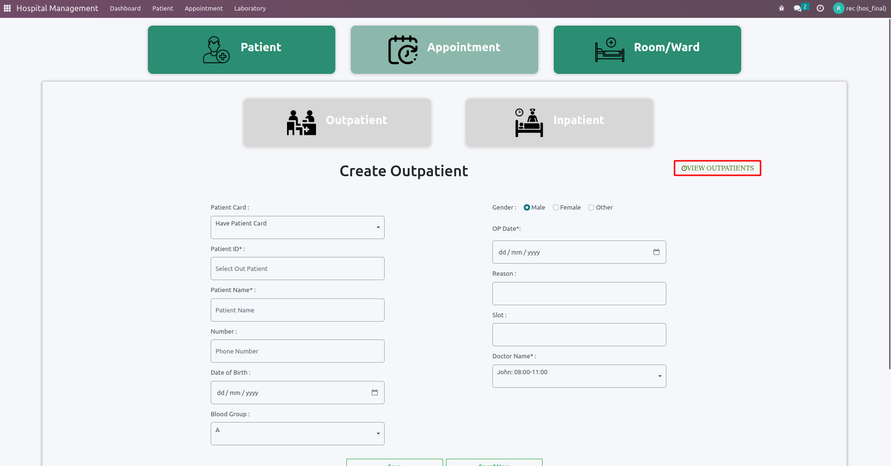This screenshot has height=466, width=891.
Task: Expand the Blood Group dropdown
Action: 298,434
